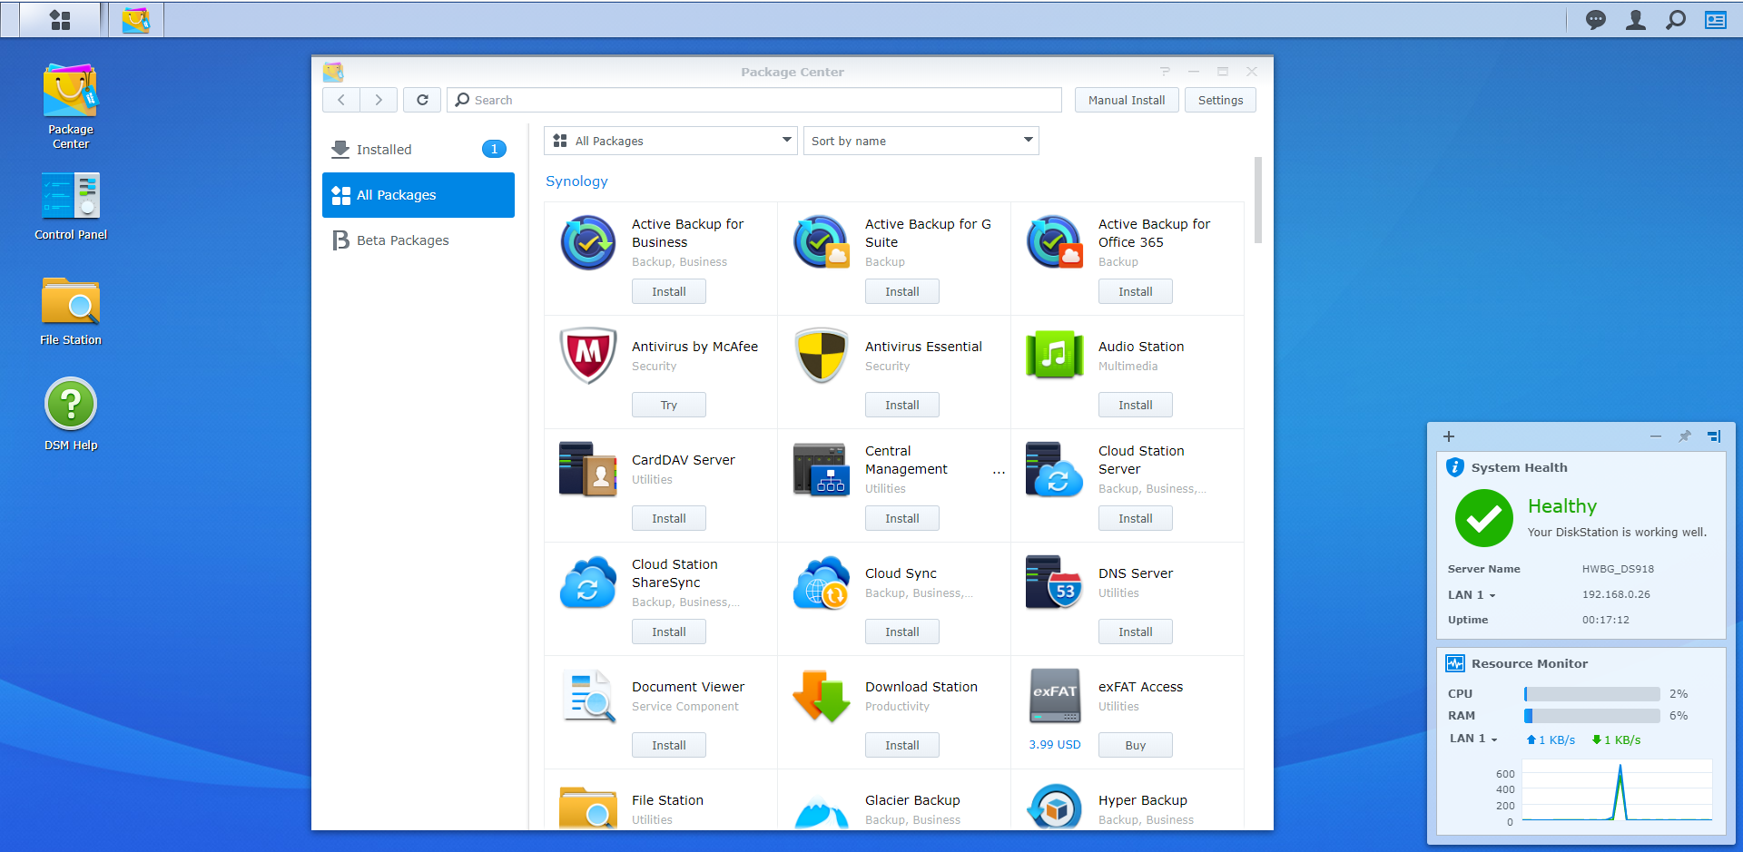Click the Manual Install button
This screenshot has height=852, width=1743.
[x=1127, y=100]
